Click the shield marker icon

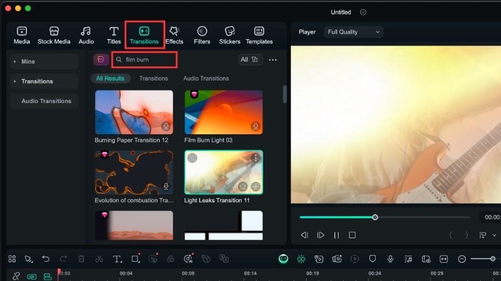[373, 259]
